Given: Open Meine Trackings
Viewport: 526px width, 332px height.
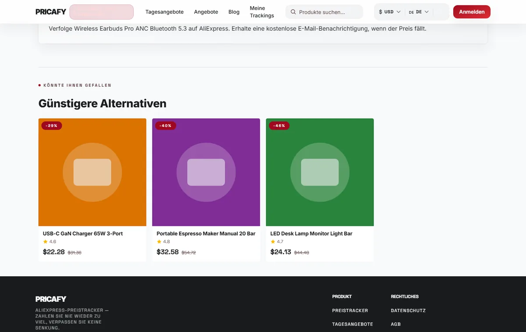Looking at the screenshot, I should (262, 12).
